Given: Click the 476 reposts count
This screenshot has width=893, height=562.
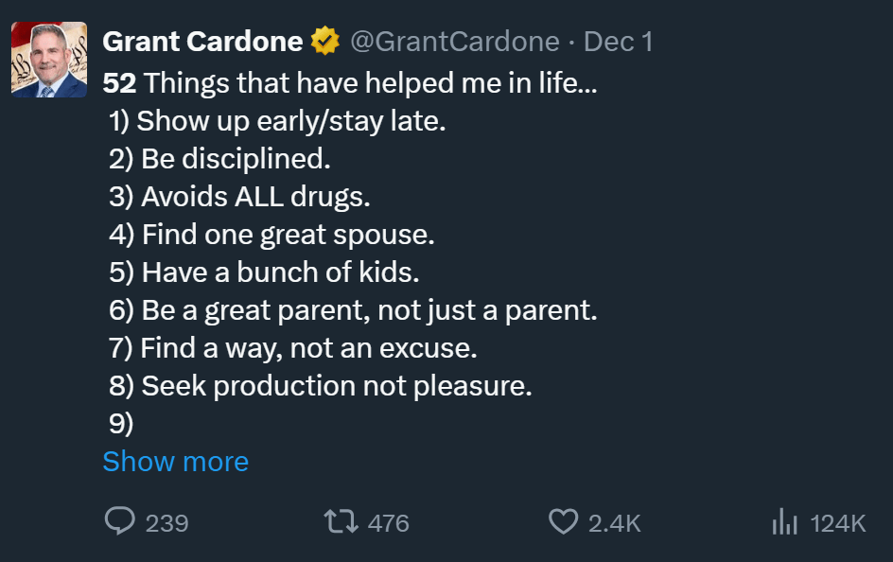Looking at the screenshot, I should pos(388,523).
